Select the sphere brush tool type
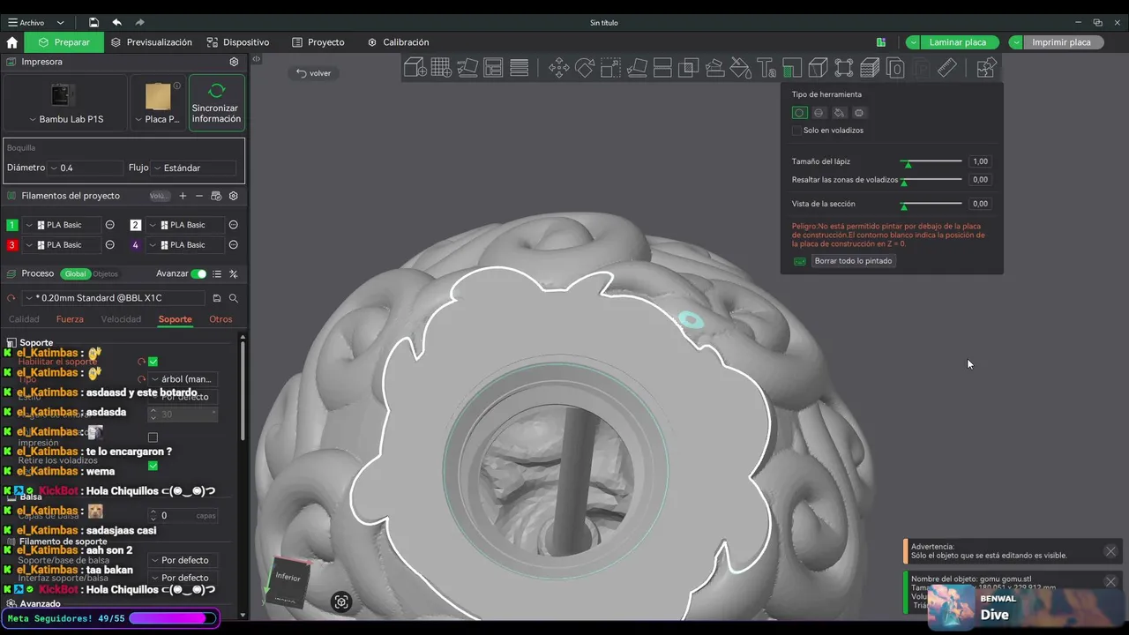 [x=819, y=113]
